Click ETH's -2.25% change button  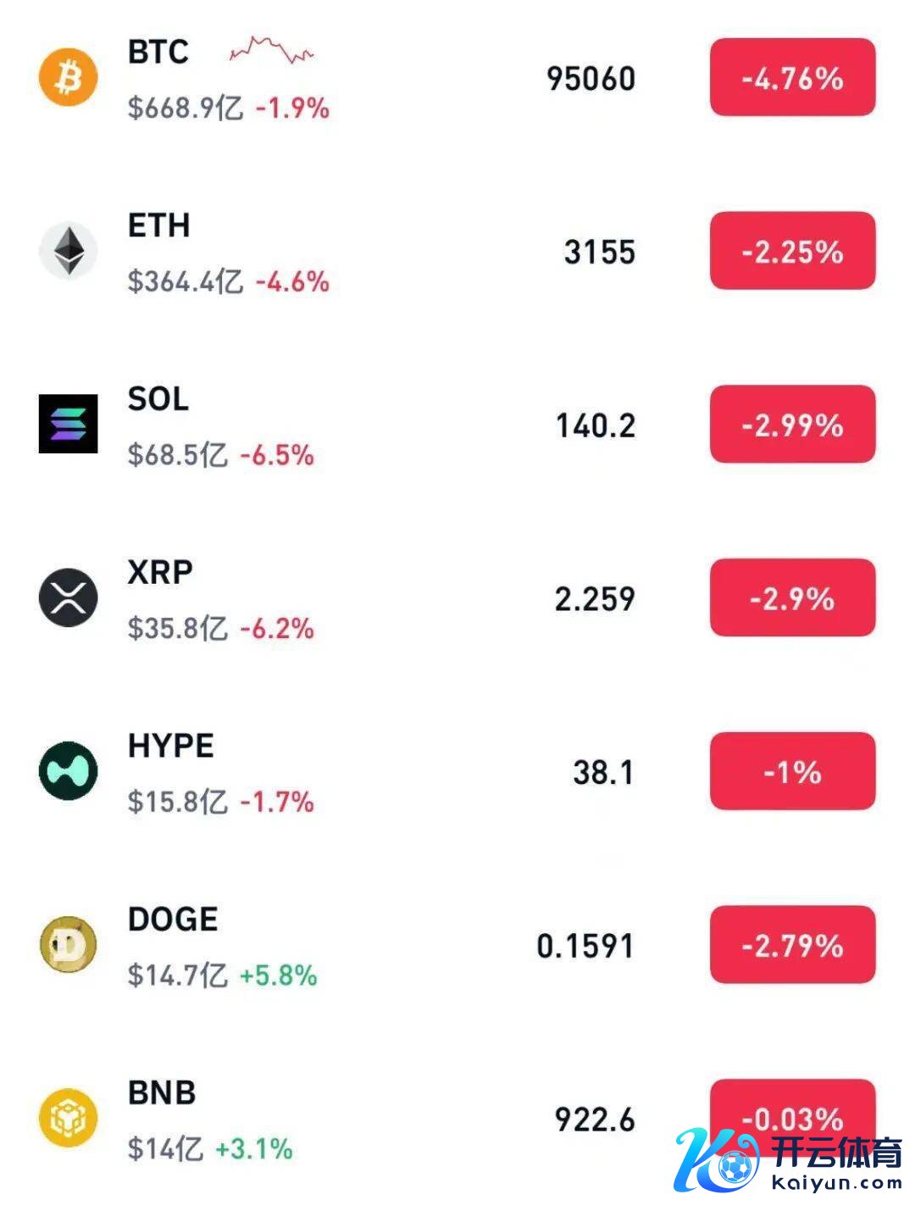792,252
